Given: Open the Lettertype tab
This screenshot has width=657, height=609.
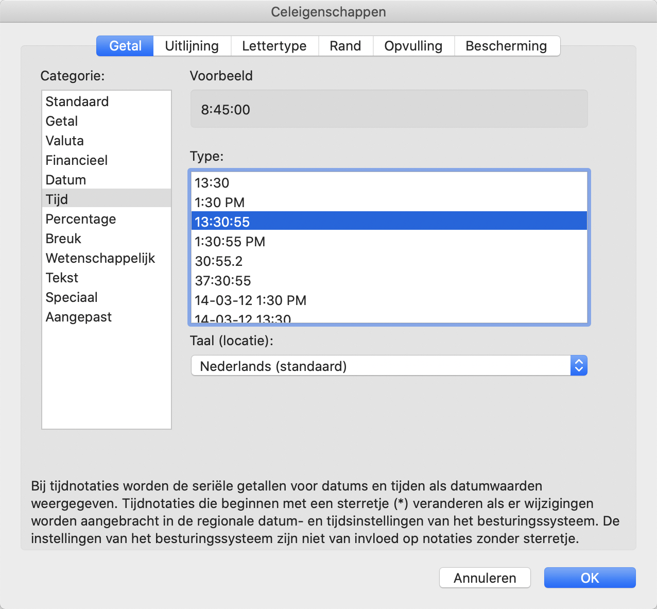Looking at the screenshot, I should click(274, 46).
